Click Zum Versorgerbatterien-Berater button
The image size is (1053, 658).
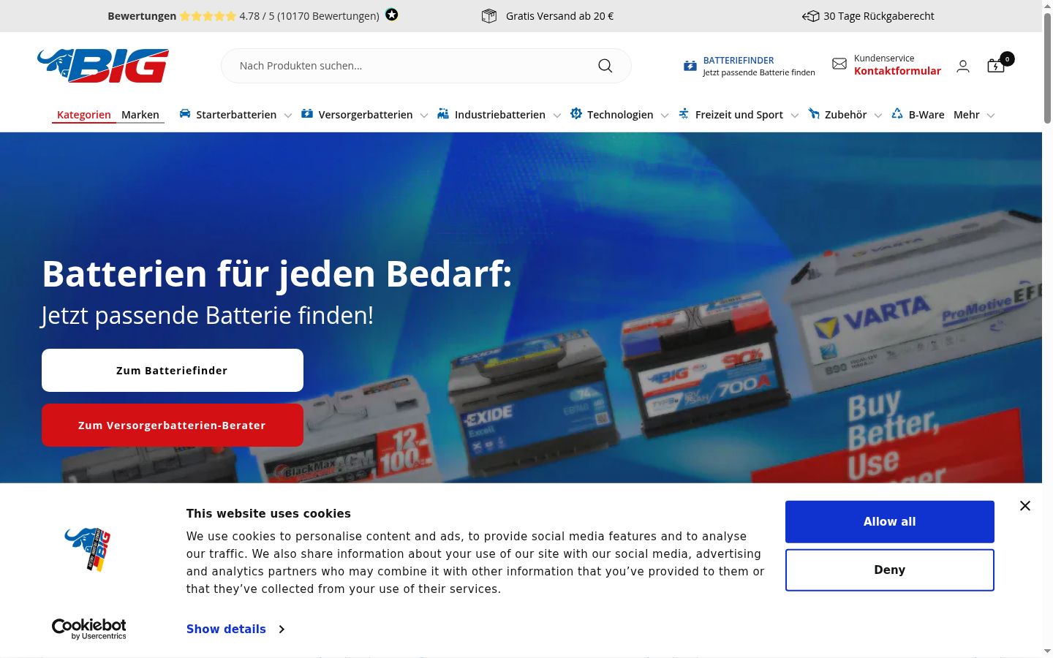pos(173,426)
